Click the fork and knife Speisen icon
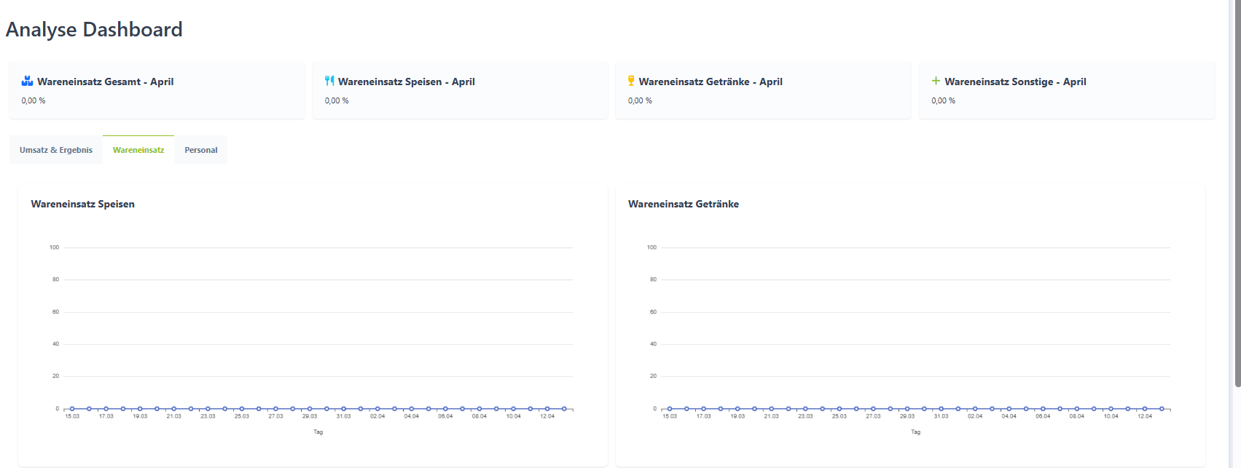The height and width of the screenshot is (468, 1241). tap(329, 81)
